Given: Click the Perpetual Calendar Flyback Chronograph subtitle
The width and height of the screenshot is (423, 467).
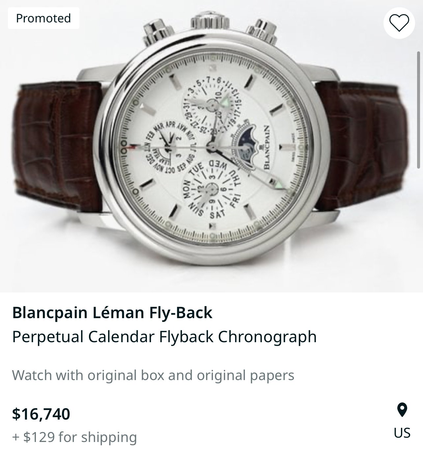Looking at the screenshot, I should [x=164, y=337].
